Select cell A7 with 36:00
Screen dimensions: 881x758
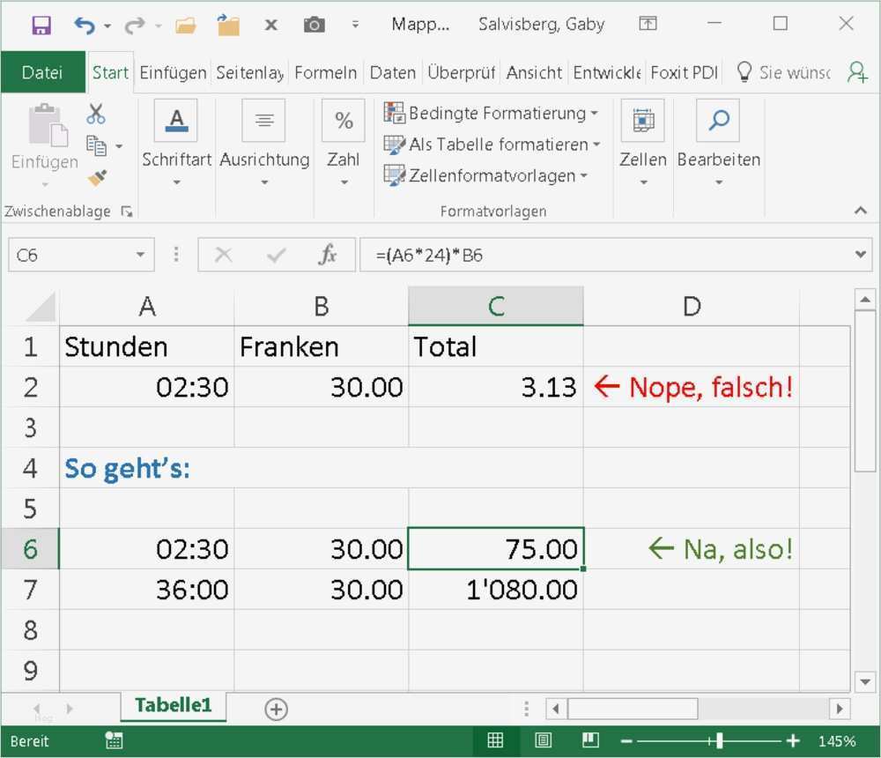pyautogui.click(x=146, y=590)
